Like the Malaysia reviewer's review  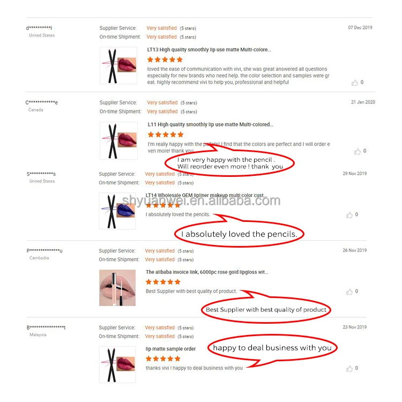click(x=349, y=368)
